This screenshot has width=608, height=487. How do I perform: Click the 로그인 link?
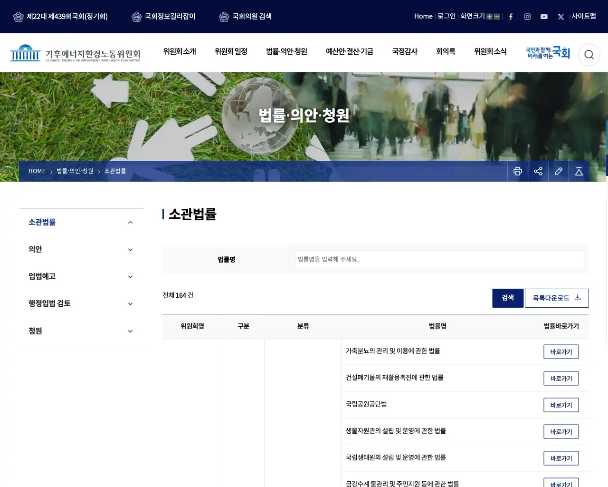point(446,16)
